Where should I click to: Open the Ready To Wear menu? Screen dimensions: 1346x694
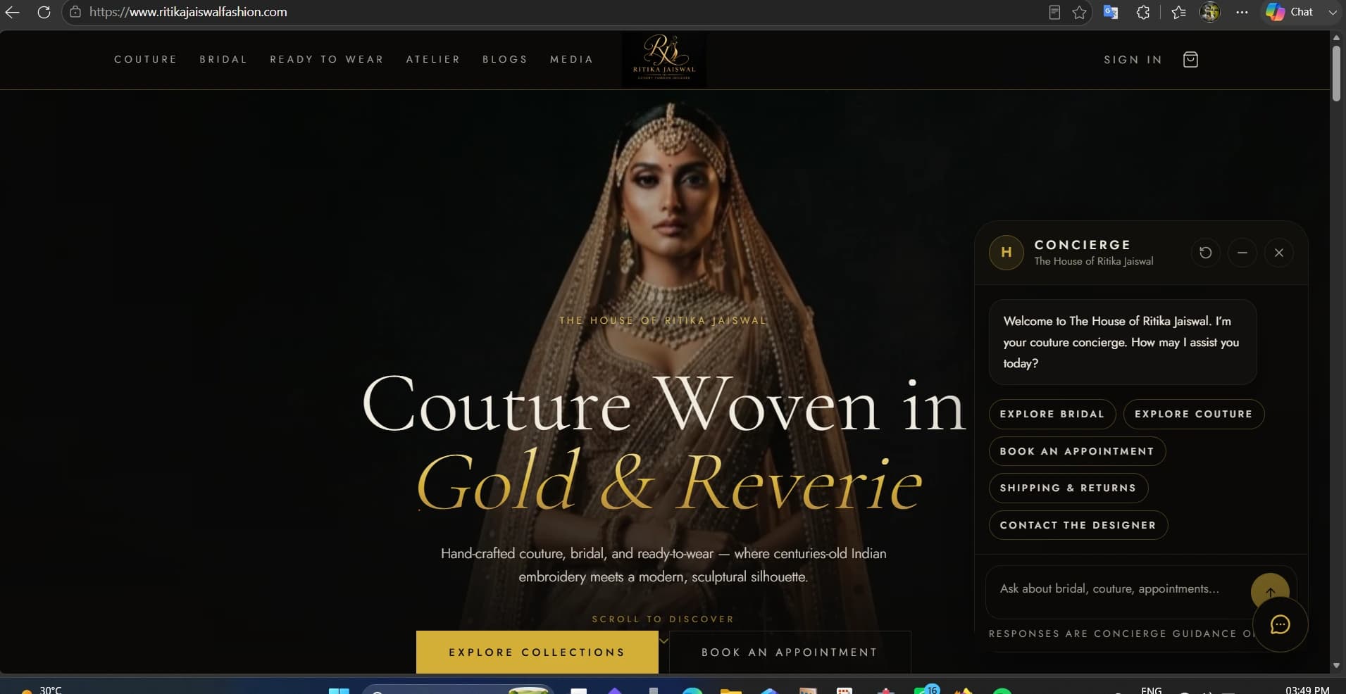[327, 59]
